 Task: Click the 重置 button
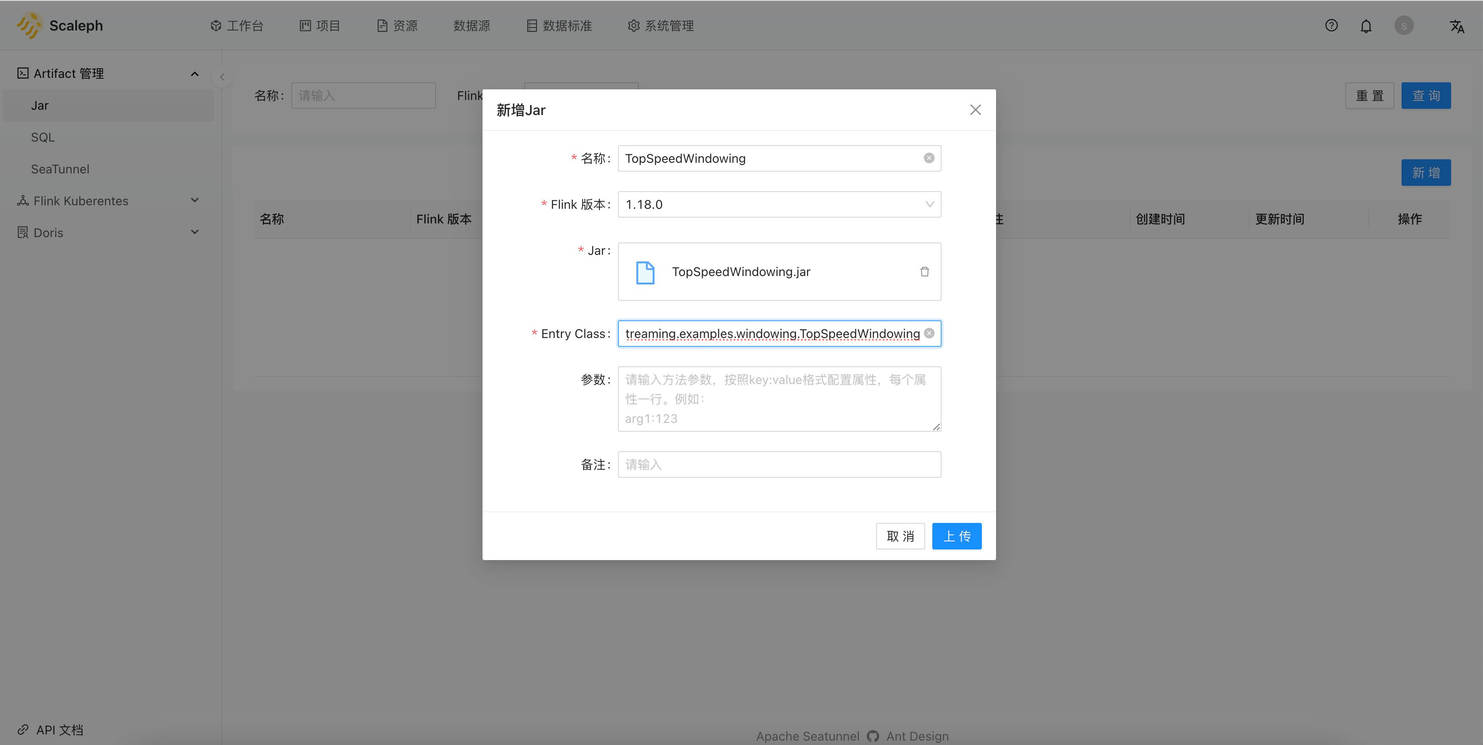point(1369,96)
